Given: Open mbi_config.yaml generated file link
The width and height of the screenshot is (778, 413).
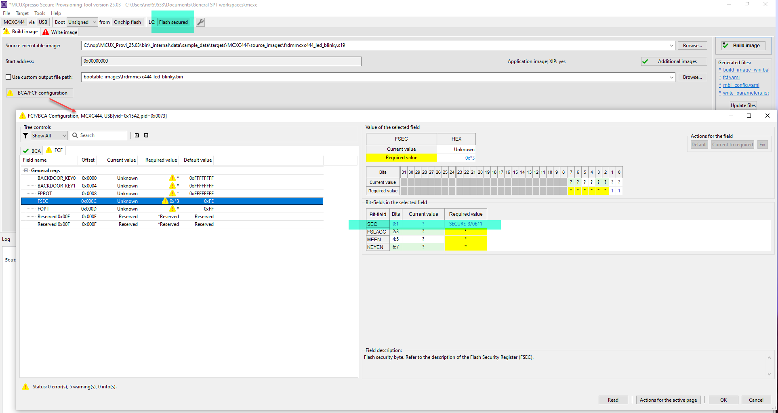Looking at the screenshot, I should (x=741, y=85).
